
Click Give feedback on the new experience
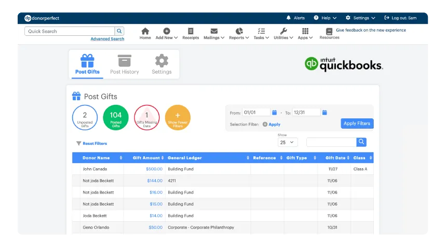[x=371, y=30]
